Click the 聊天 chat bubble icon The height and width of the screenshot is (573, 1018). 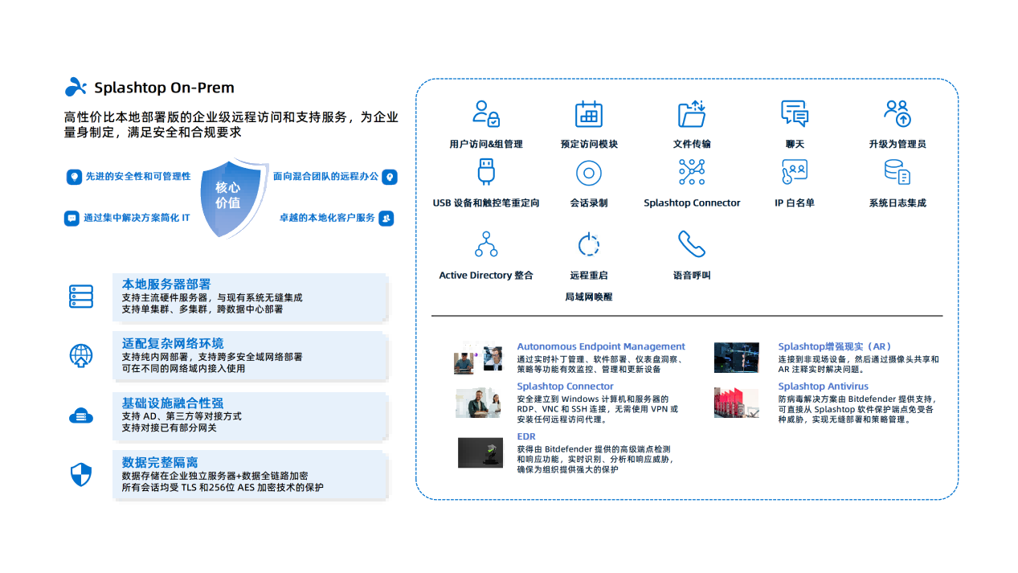pos(795,113)
